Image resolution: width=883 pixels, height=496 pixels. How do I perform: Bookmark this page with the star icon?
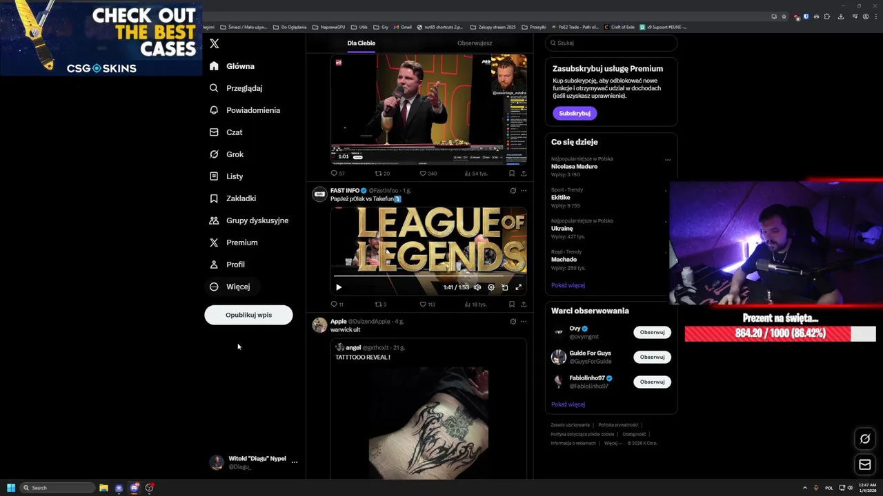pyautogui.click(x=784, y=17)
